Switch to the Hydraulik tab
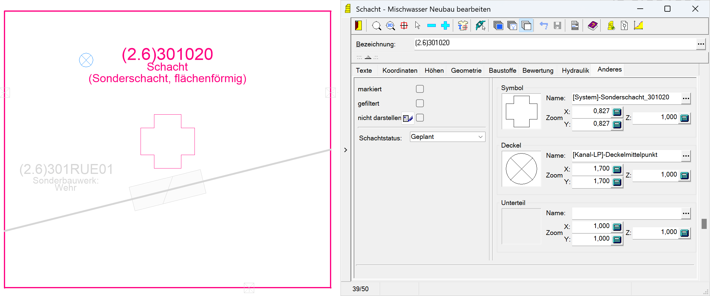Image resolution: width=710 pixels, height=296 pixels. [575, 71]
